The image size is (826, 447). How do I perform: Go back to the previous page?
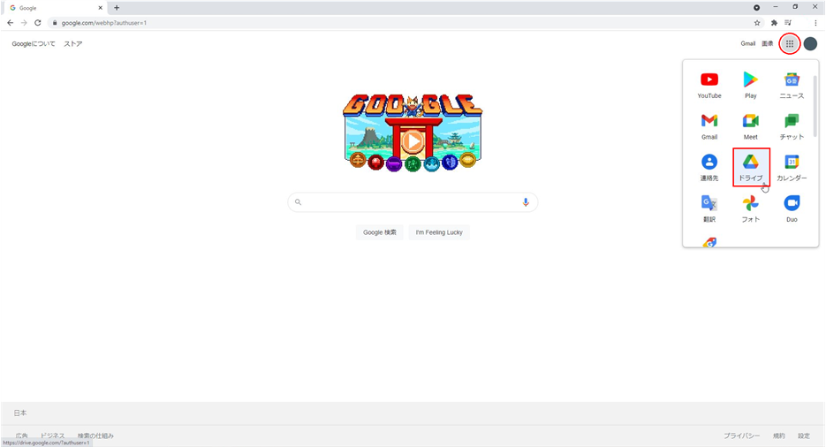click(x=10, y=23)
